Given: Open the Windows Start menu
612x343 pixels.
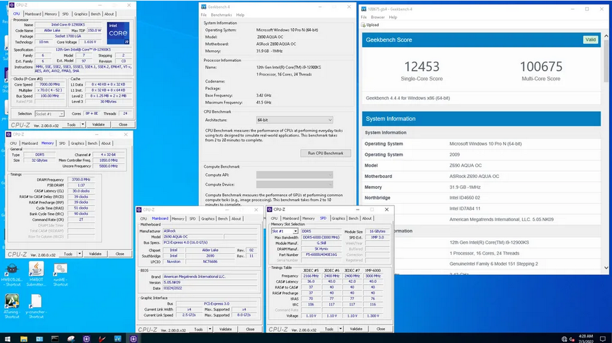Looking at the screenshot, I should 8,339.
